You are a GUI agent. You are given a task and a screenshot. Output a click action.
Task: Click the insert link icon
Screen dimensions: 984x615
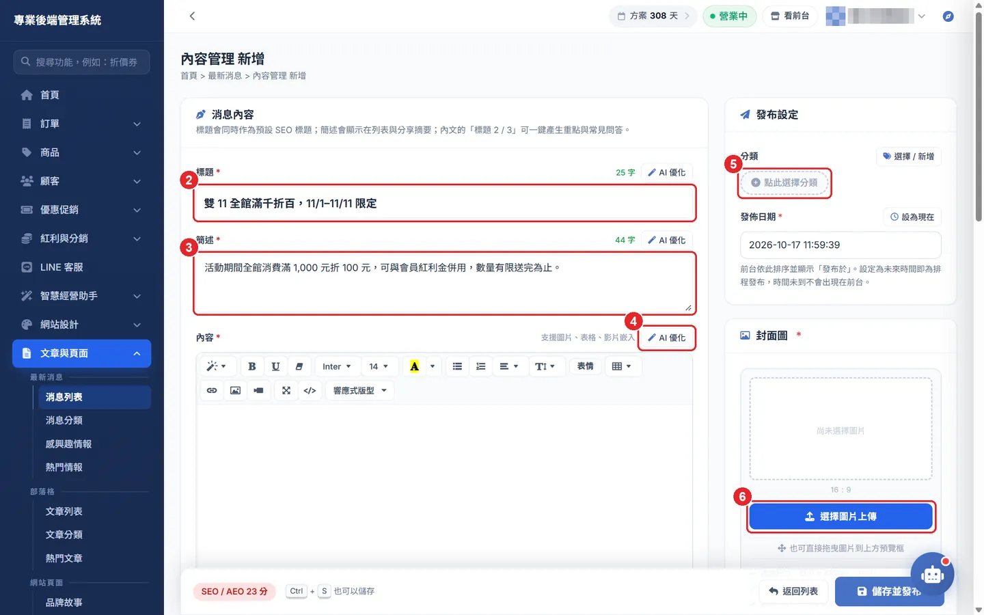[x=212, y=390]
